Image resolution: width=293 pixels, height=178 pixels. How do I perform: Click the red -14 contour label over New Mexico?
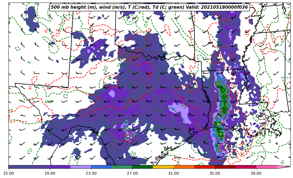click(58, 32)
